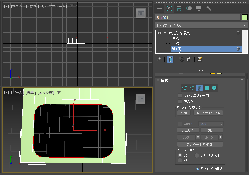
Task: Click the filter funnel in perspective viewport
Action: click(59, 92)
